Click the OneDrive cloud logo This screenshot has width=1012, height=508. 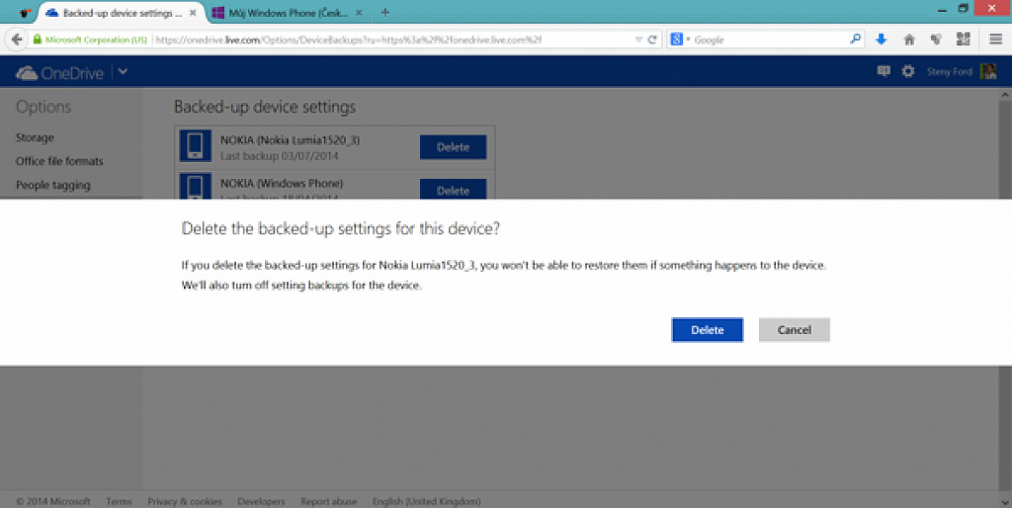(x=27, y=73)
